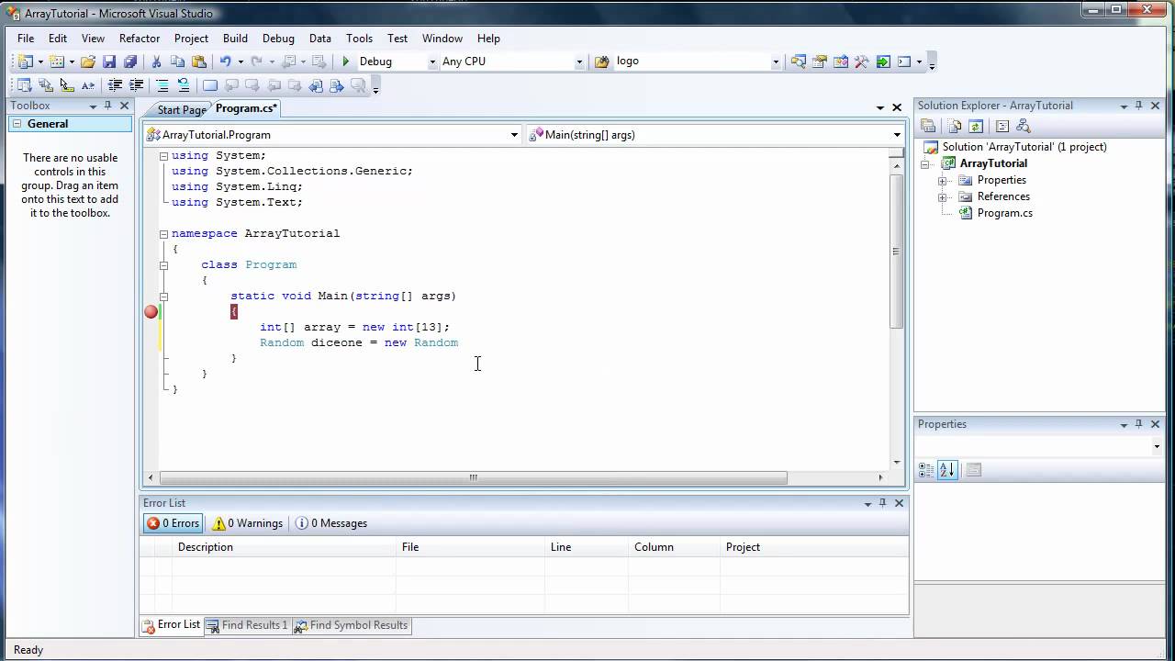Comment out the selected lines
Screen dimensions: 1175x661
coord(162,85)
